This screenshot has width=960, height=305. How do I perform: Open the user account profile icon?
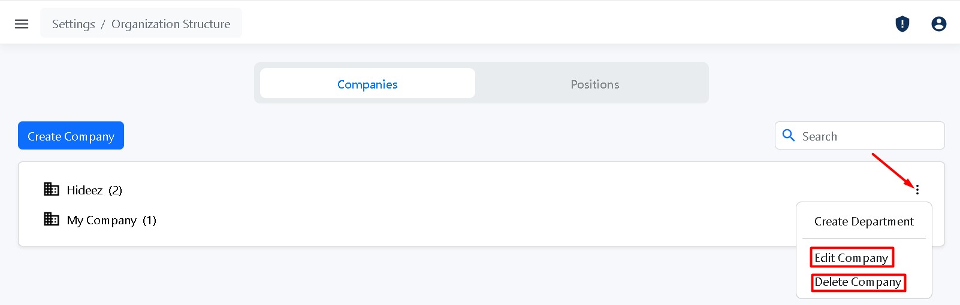pos(938,24)
